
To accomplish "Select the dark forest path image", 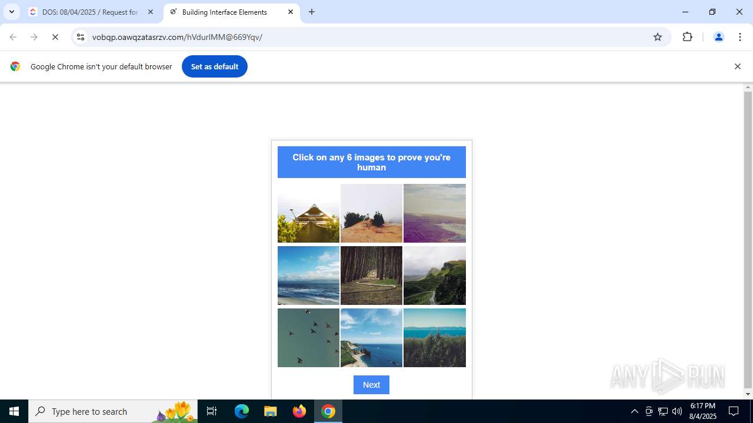I will (x=371, y=276).
